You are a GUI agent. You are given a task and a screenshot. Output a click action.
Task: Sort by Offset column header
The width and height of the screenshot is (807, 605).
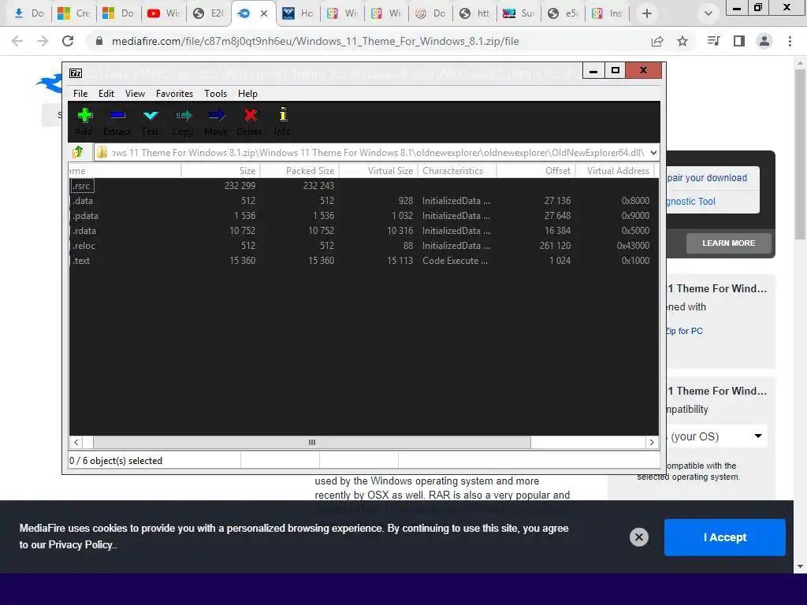(535, 171)
